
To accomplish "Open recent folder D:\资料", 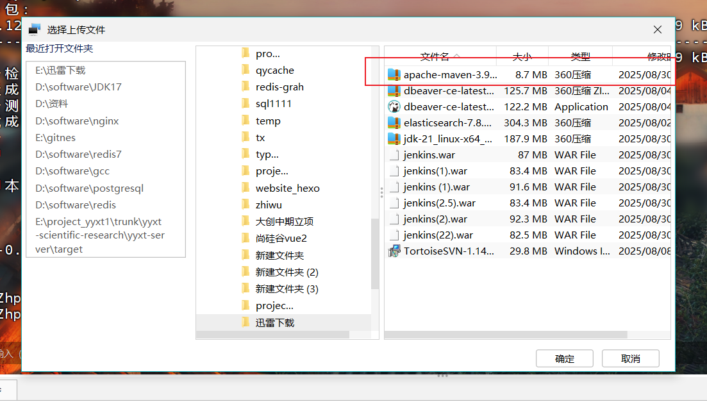I will tap(52, 104).
